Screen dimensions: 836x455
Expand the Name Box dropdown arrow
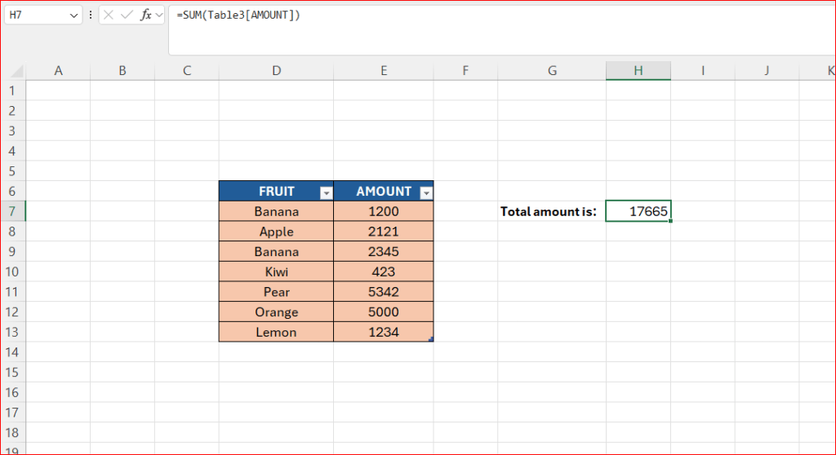coord(74,15)
